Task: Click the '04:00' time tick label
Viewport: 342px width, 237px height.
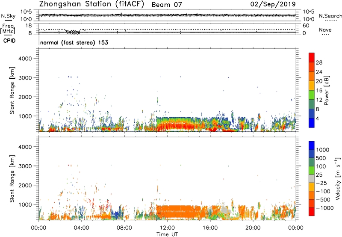Action: (x=81, y=228)
